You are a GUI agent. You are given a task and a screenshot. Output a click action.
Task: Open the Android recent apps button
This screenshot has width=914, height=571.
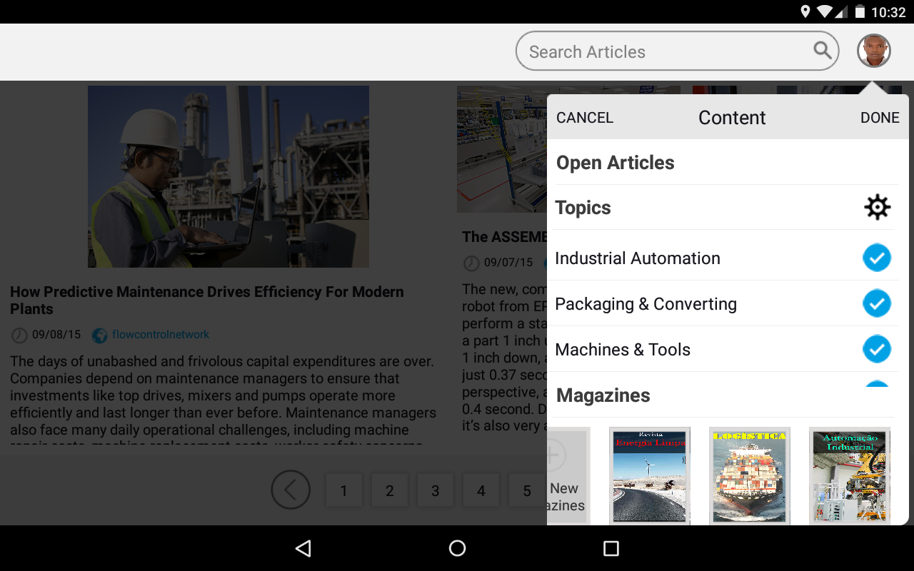(x=611, y=548)
